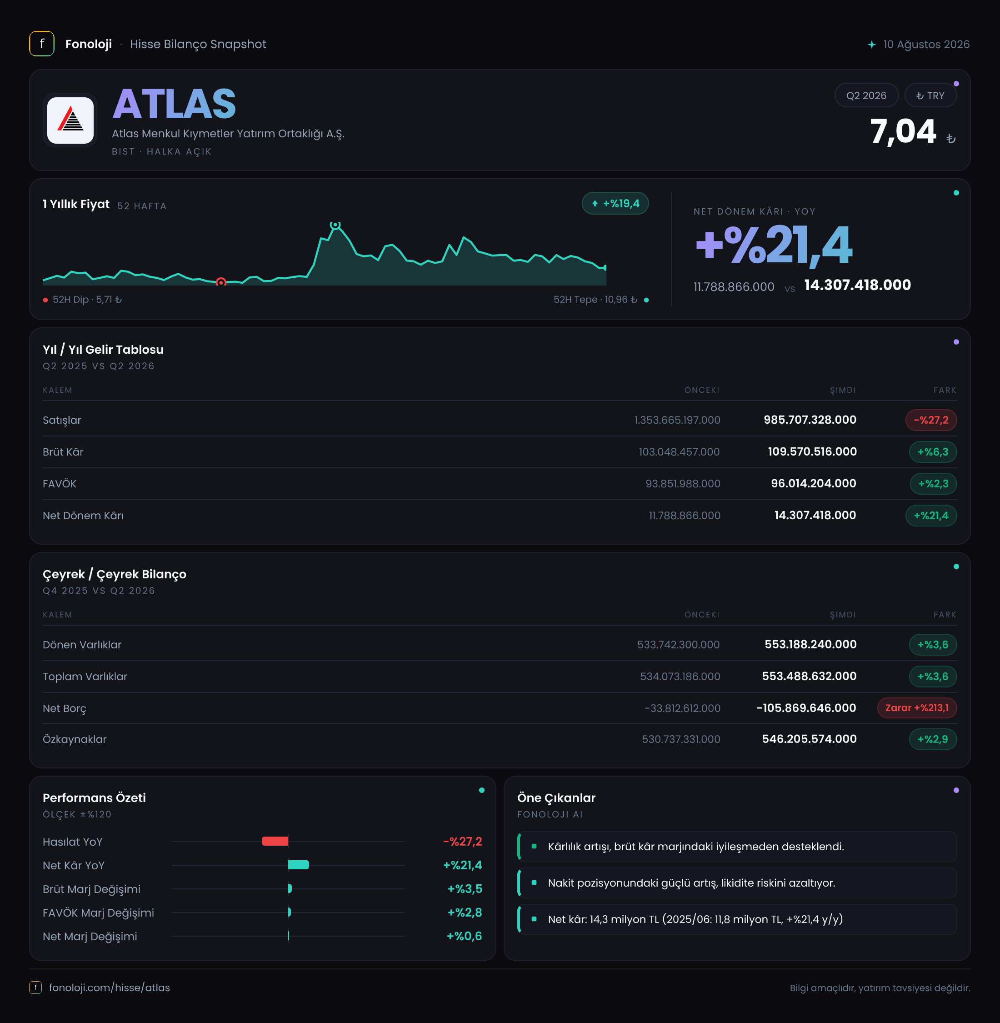The height and width of the screenshot is (1023, 1000).
Task: Click the highlight about brüt kâr marjı improvement
Action: coord(737,847)
